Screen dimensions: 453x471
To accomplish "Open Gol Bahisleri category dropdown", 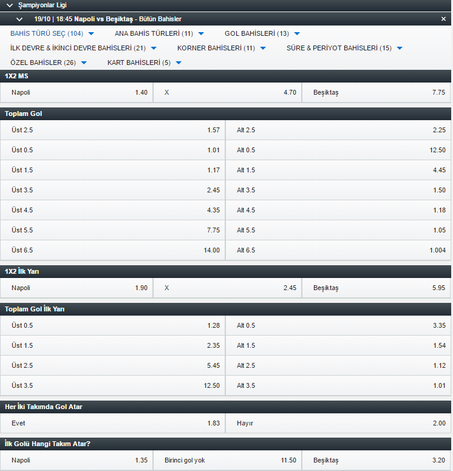I will [262, 33].
